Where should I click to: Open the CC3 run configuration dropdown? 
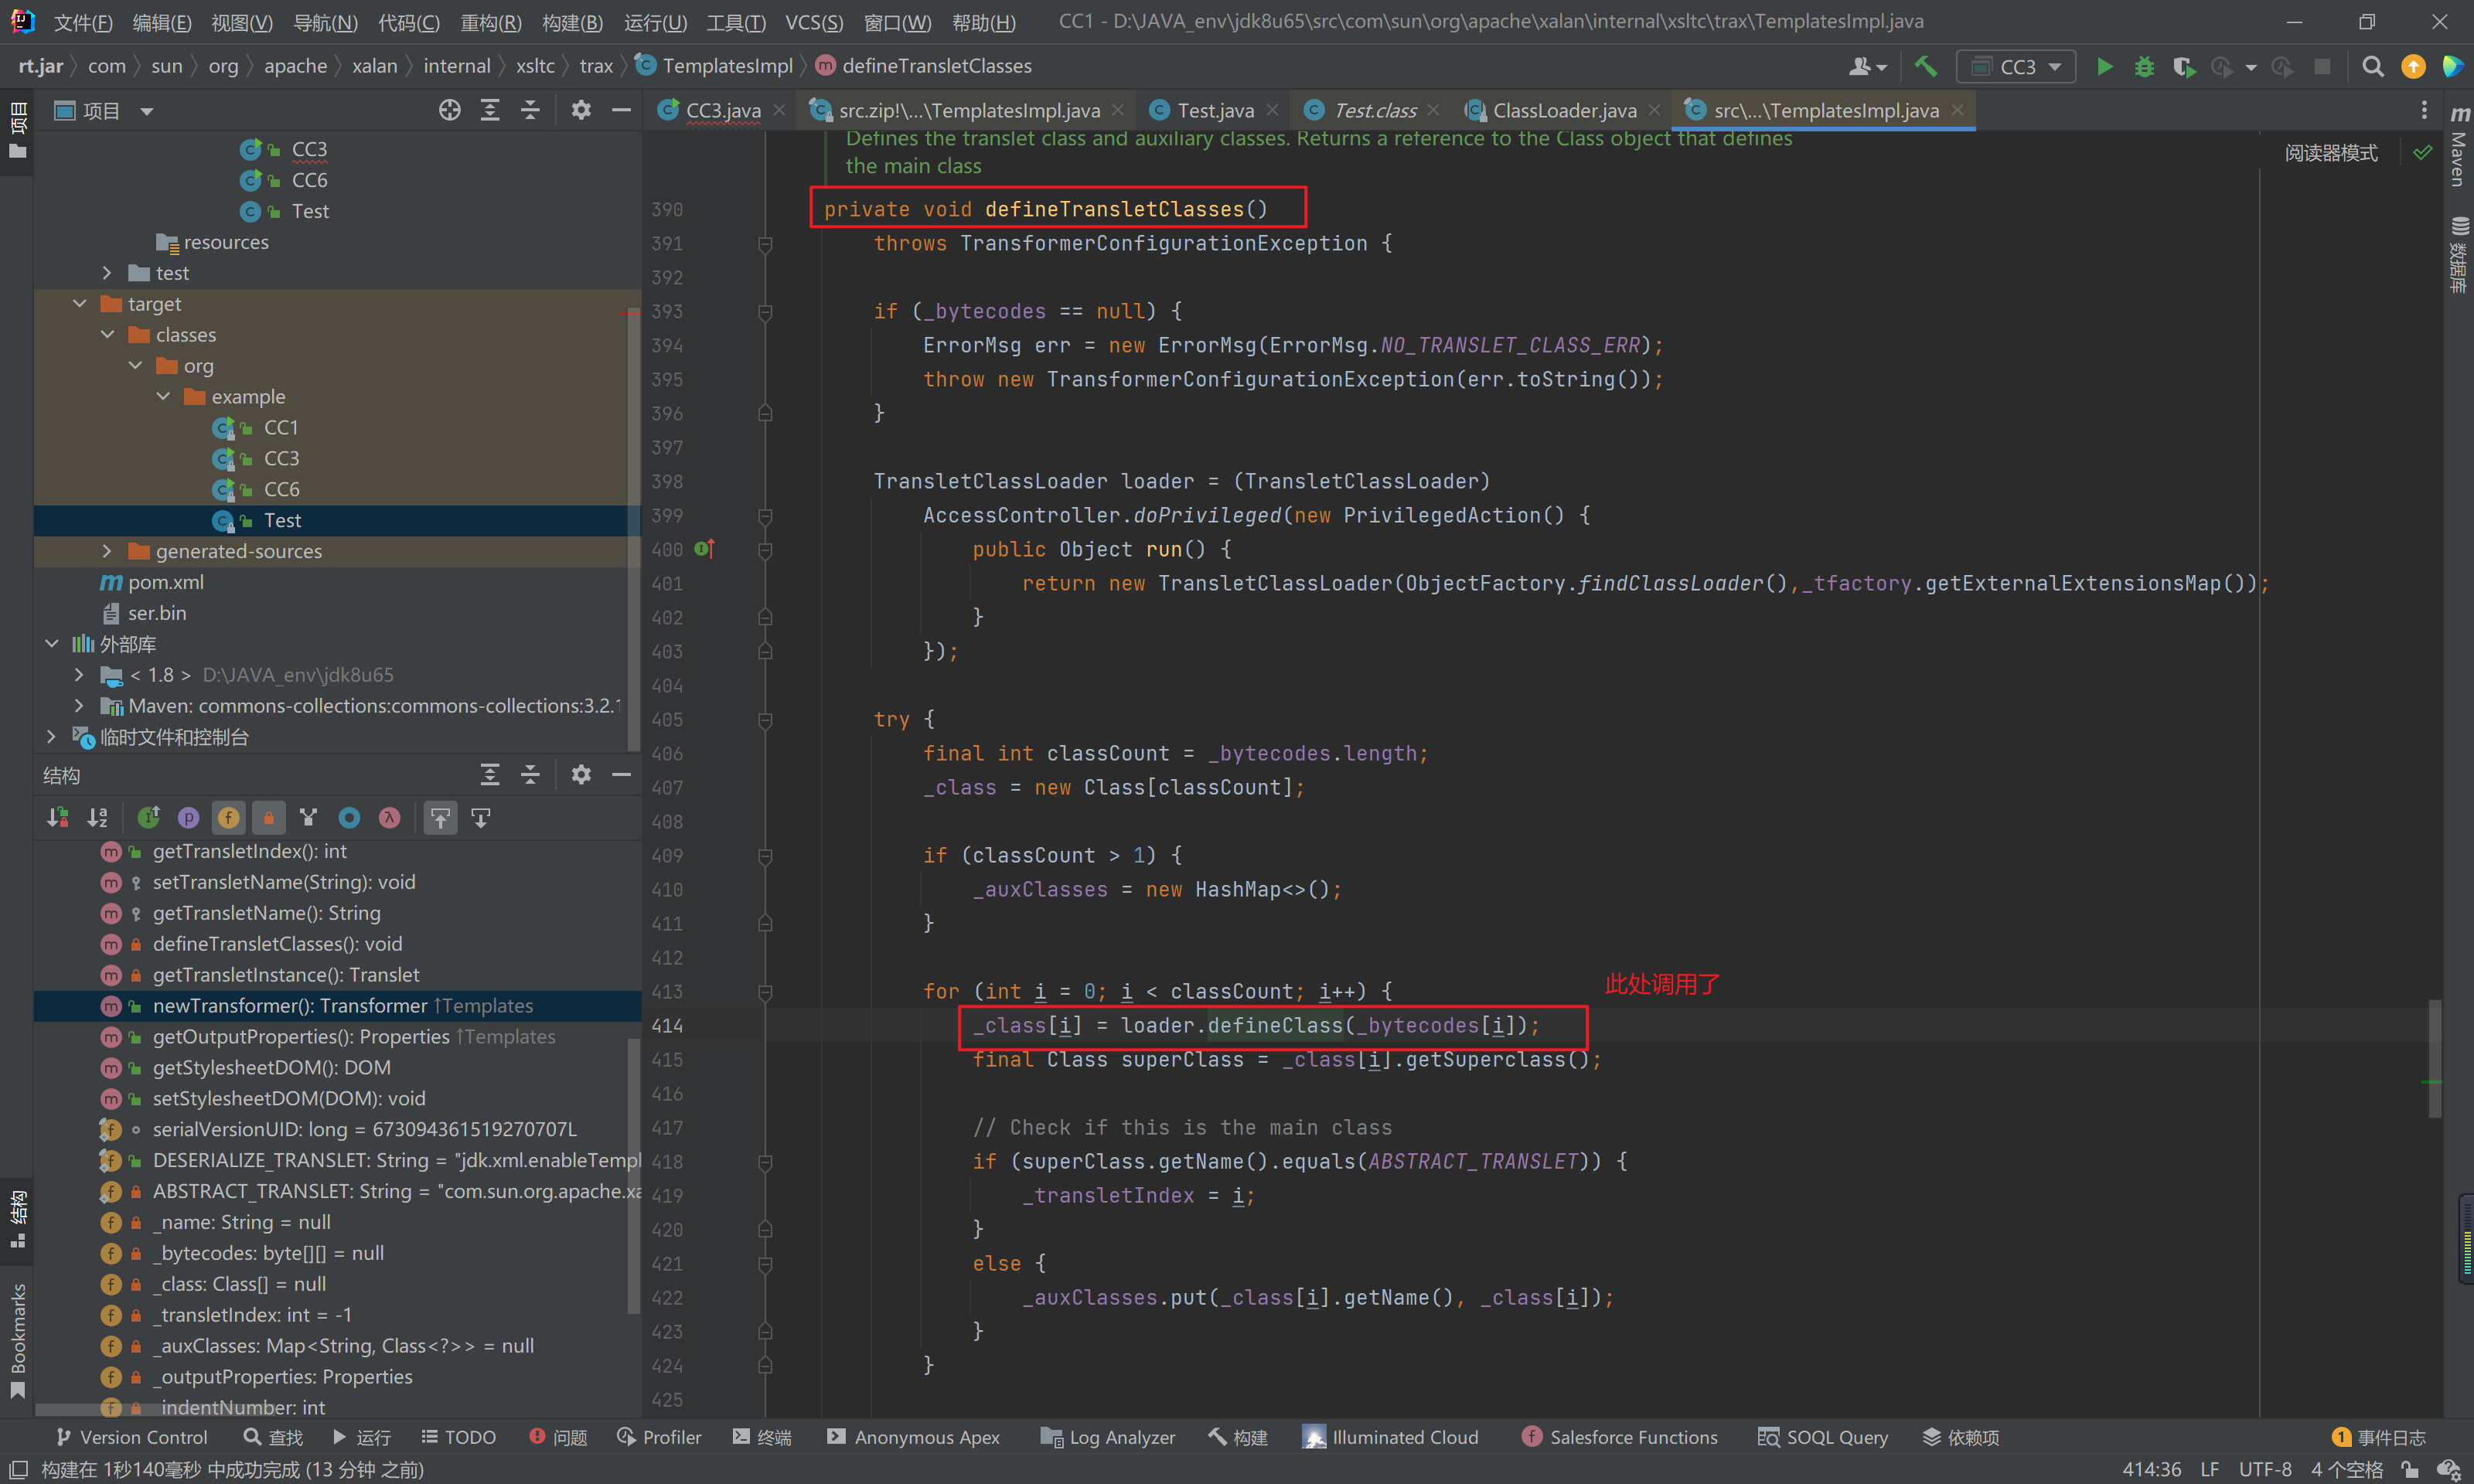(x=2017, y=66)
